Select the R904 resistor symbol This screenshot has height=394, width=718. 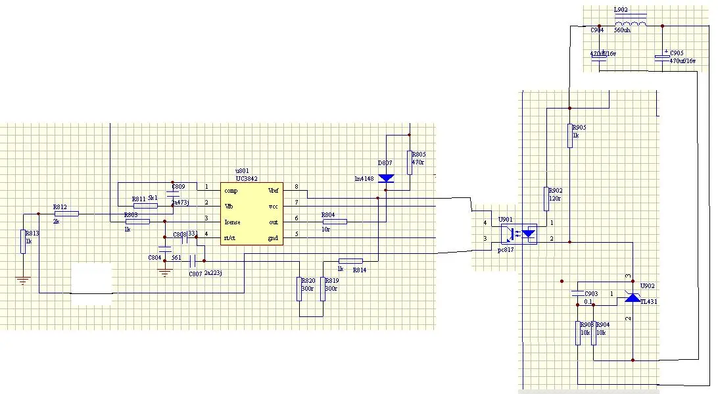click(594, 333)
